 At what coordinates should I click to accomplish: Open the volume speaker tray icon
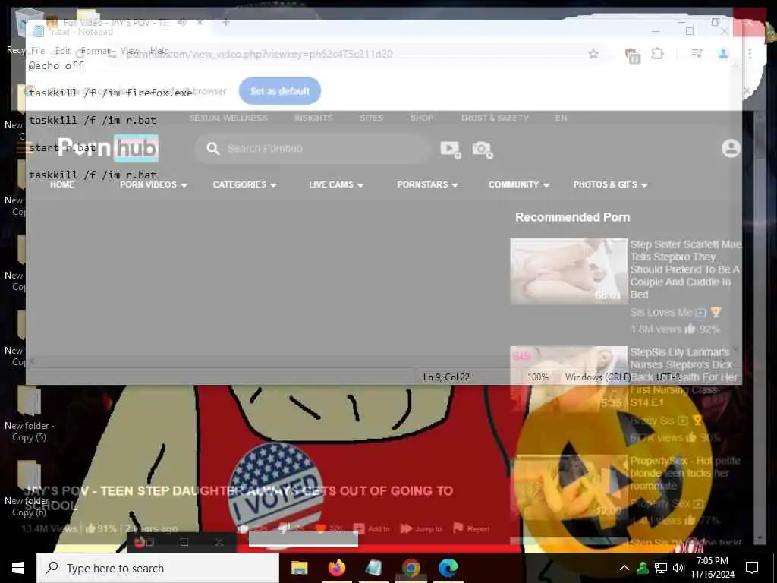tap(678, 568)
